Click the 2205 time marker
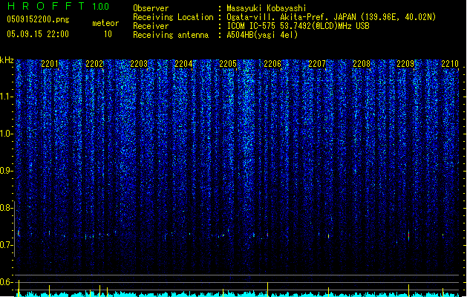This screenshot has width=467, height=297. [x=228, y=64]
